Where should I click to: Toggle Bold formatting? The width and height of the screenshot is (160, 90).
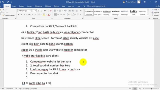tap(18, 14)
